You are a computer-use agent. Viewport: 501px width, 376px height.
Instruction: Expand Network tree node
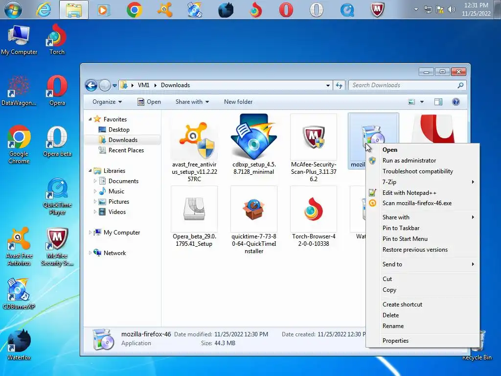(90, 253)
